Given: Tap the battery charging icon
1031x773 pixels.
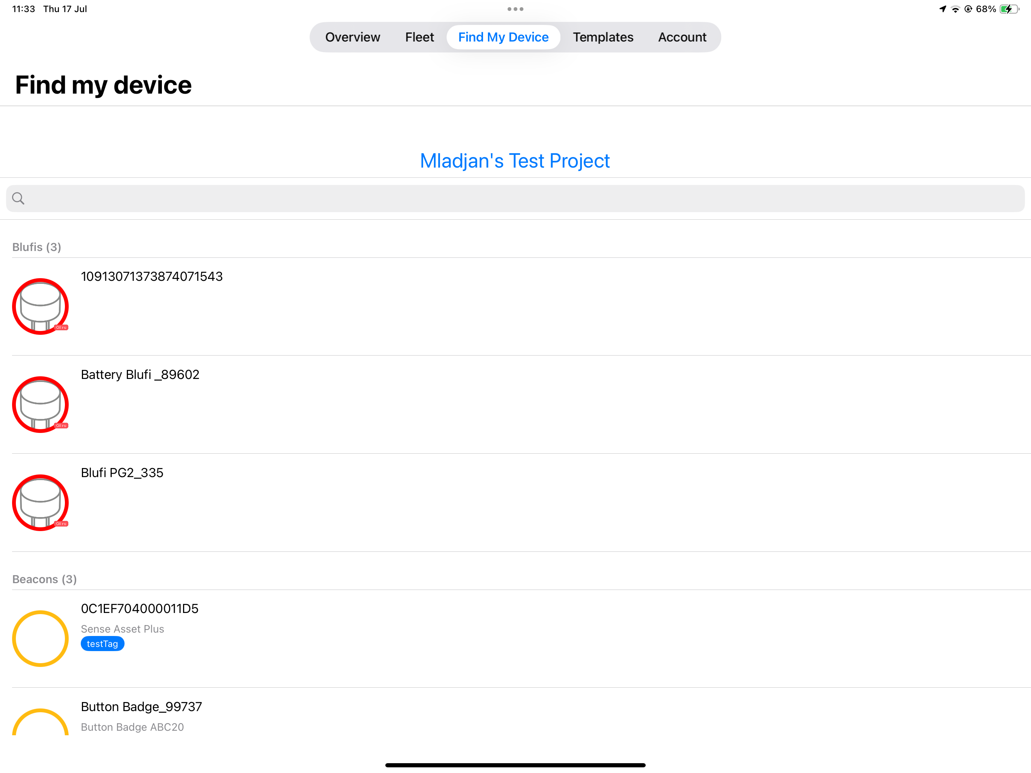Looking at the screenshot, I should point(1009,9).
